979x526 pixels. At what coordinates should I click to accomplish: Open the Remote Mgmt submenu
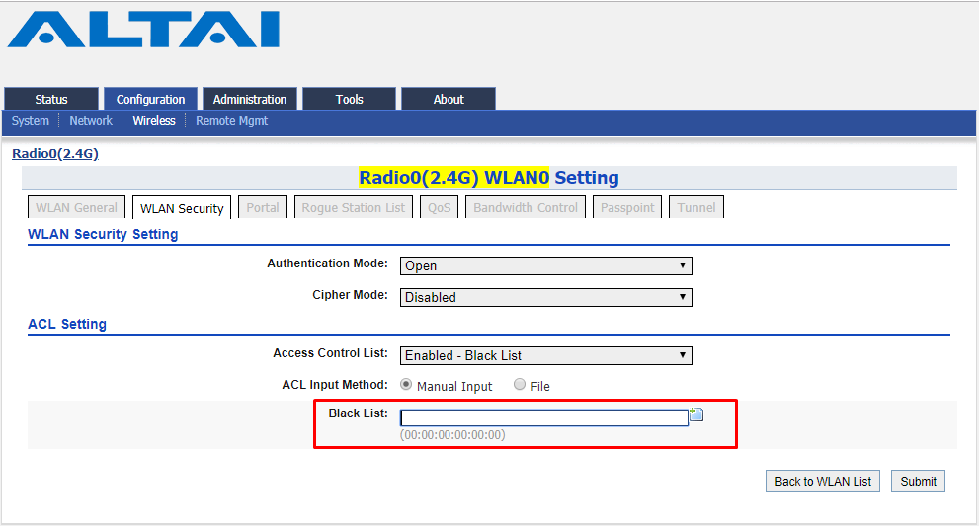tap(231, 121)
